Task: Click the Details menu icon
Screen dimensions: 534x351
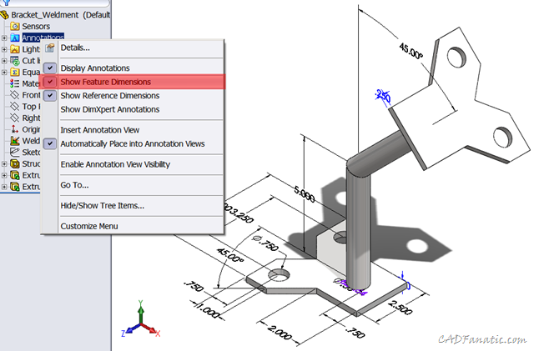Action: [50, 48]
